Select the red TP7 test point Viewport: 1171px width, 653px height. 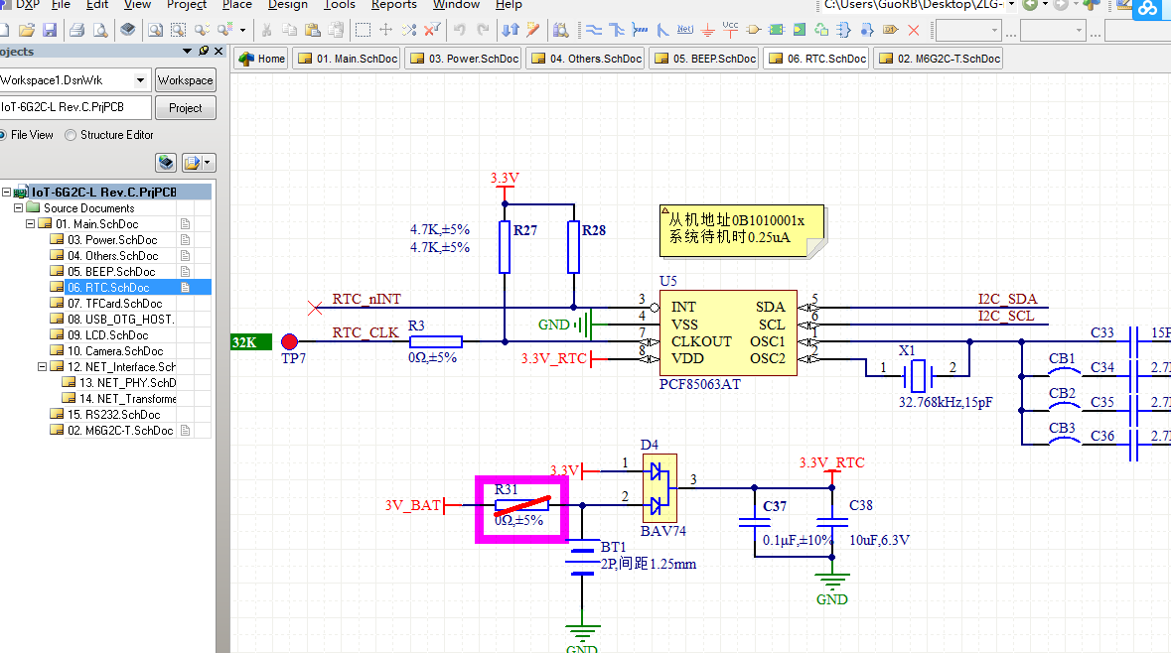(x=289, y=341)
